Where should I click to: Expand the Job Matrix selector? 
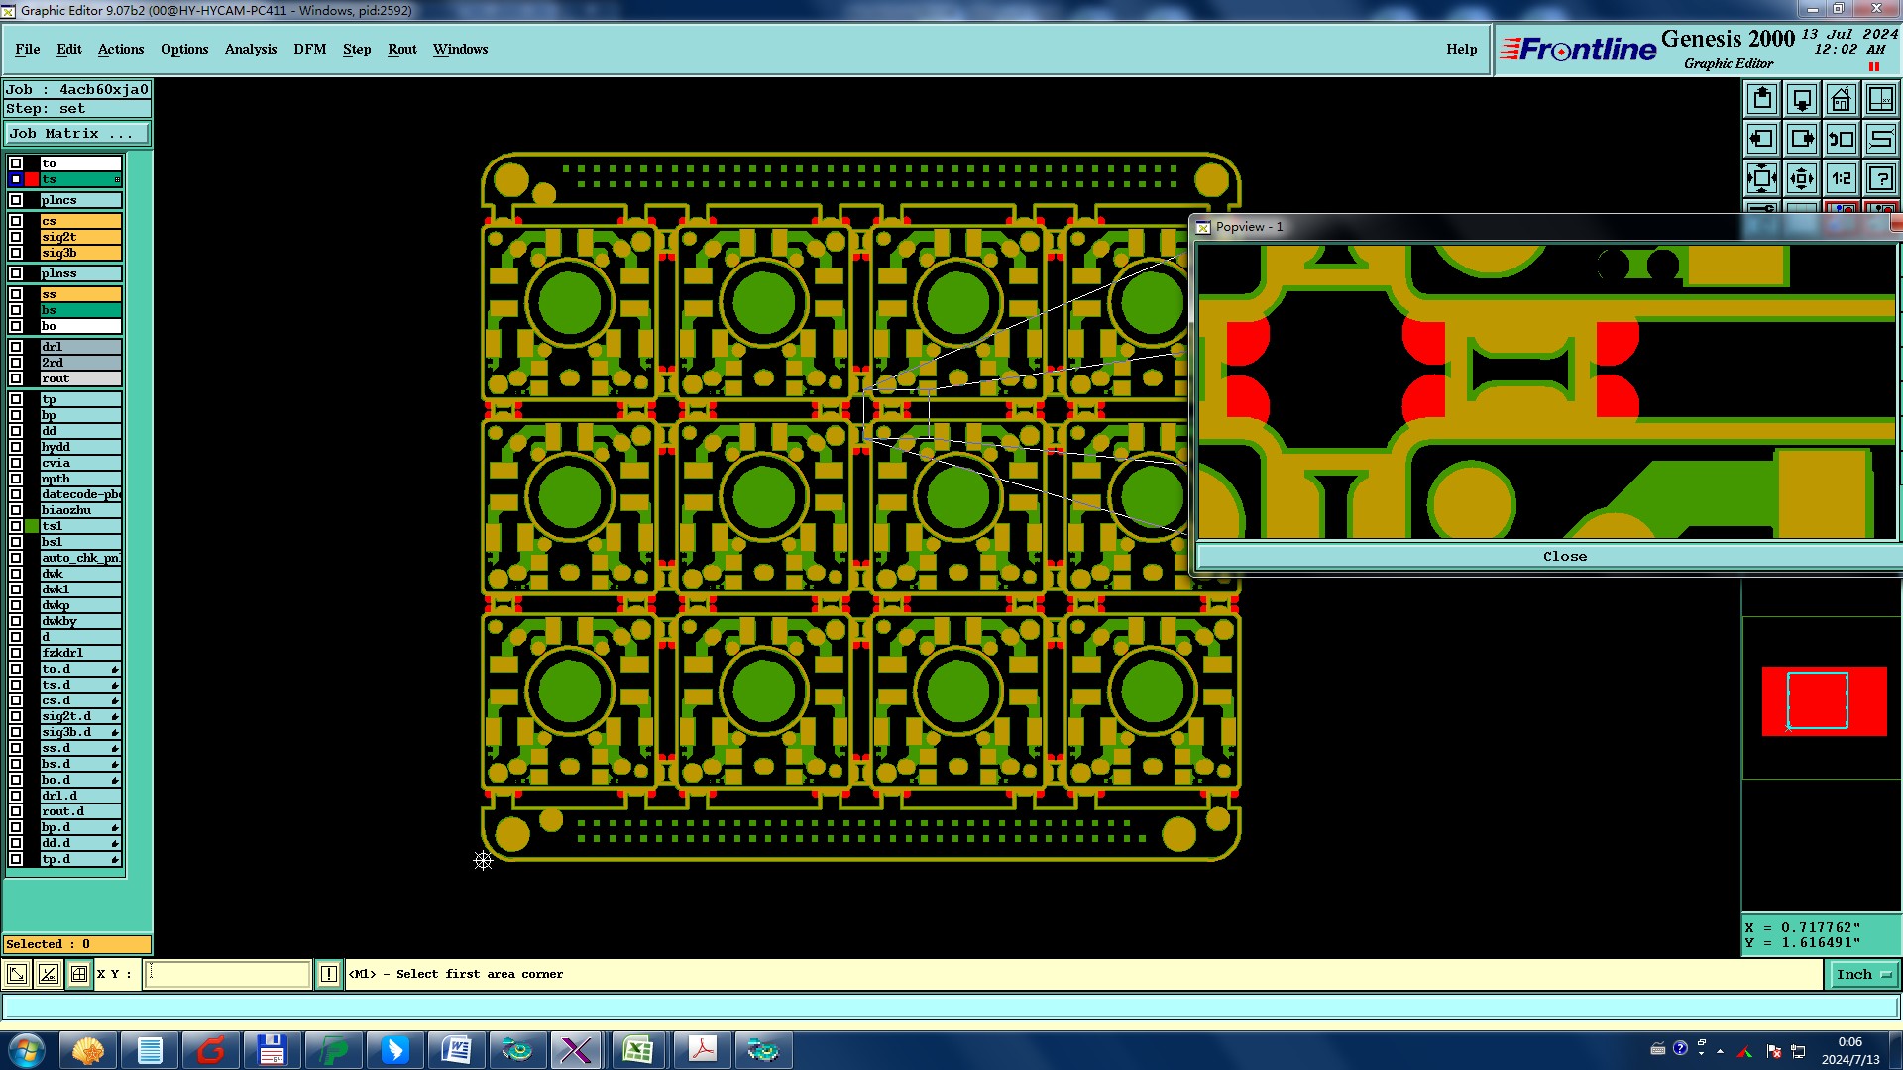pyautogui.click(x=77, y=133)
